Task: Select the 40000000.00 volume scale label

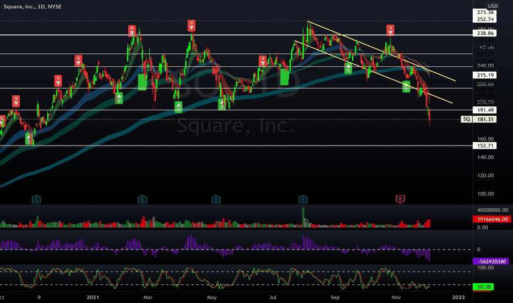Action: [x=493, y=210]
